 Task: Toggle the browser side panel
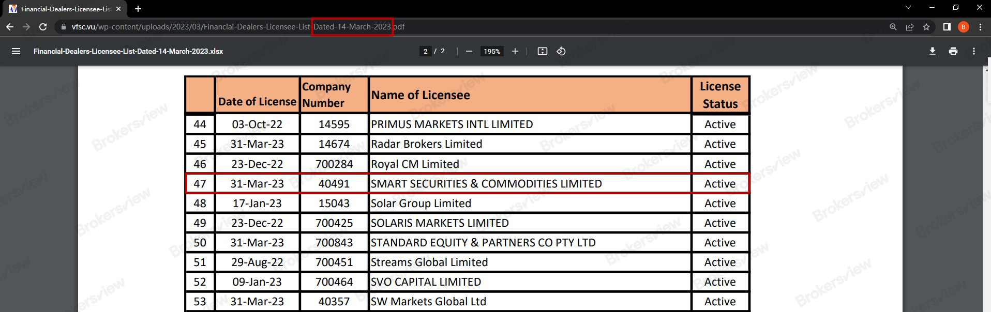point(947,27)
